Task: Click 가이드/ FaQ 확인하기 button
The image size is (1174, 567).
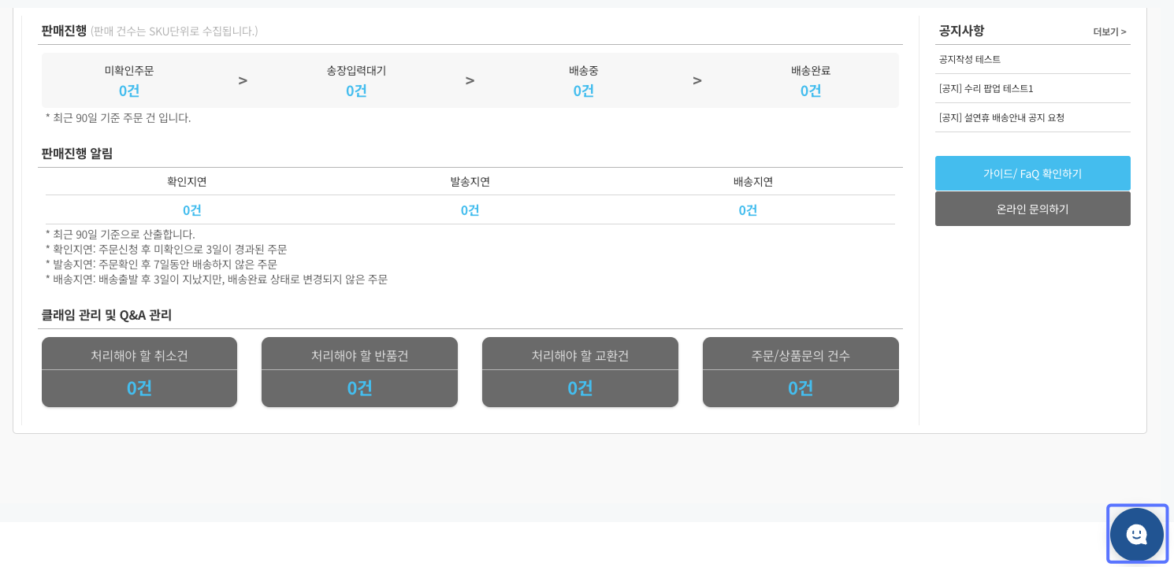Action: point(1032,173)
